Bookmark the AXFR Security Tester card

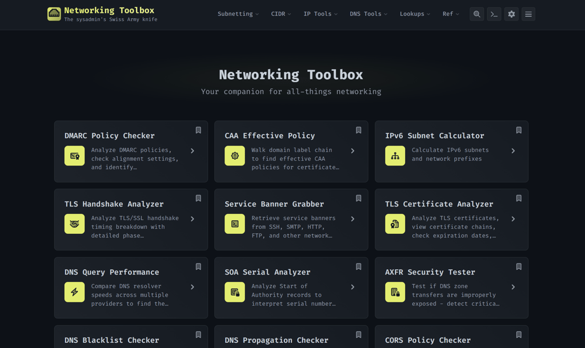click(518, 266)
